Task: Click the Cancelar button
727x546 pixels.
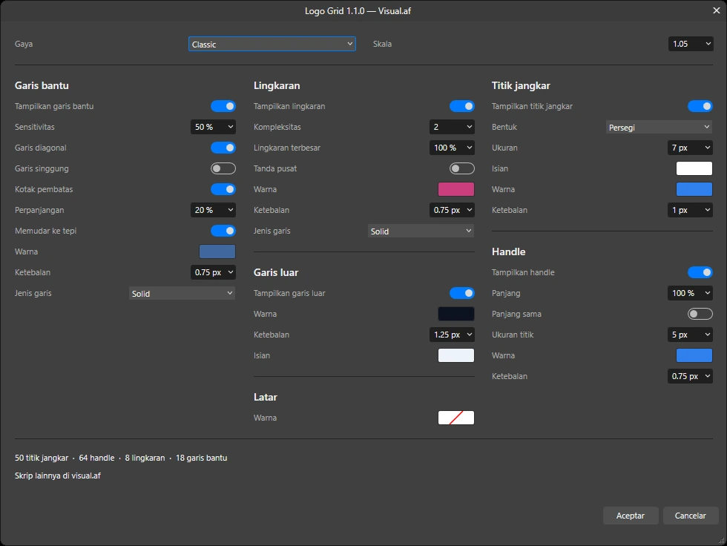Action: click(691, 516)
